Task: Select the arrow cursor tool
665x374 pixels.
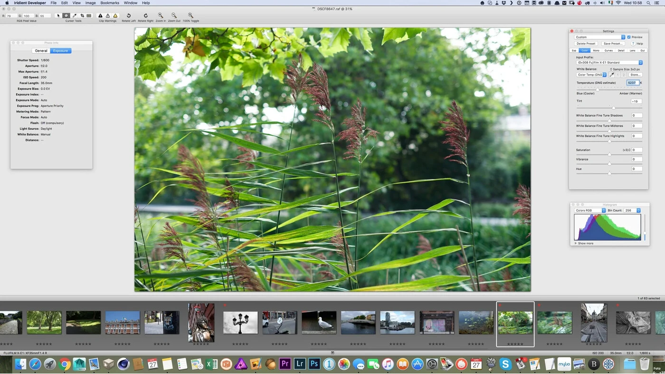Action: pyautogui.click(x=58, y=16)
